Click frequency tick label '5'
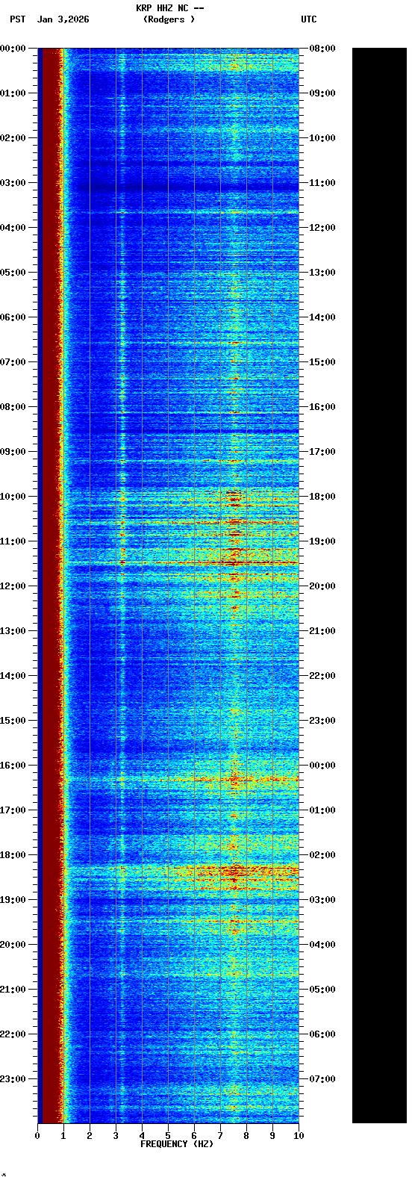Screen dimensions: 412x1183 168,1136
